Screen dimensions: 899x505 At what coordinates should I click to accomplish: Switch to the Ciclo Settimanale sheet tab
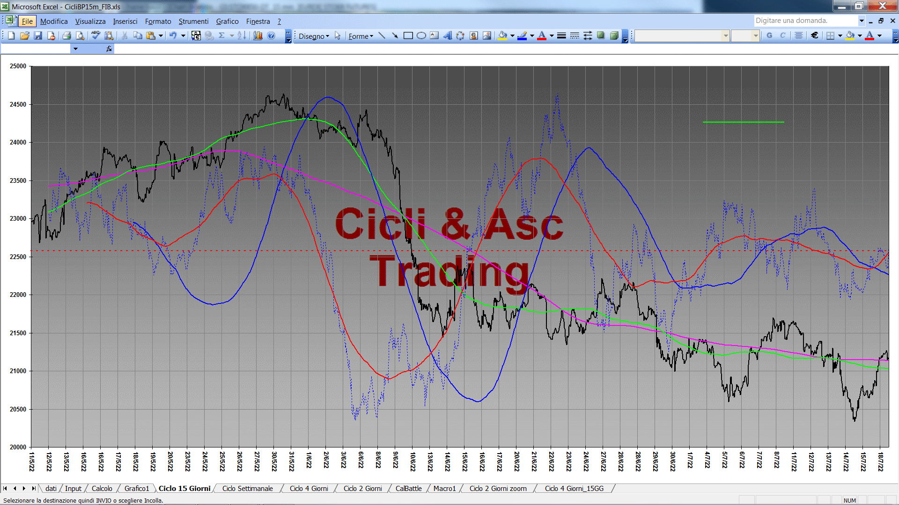[247, 489]
